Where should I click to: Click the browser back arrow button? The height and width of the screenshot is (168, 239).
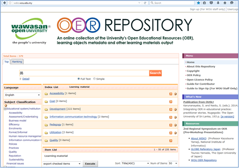click(x=5, y=3)
